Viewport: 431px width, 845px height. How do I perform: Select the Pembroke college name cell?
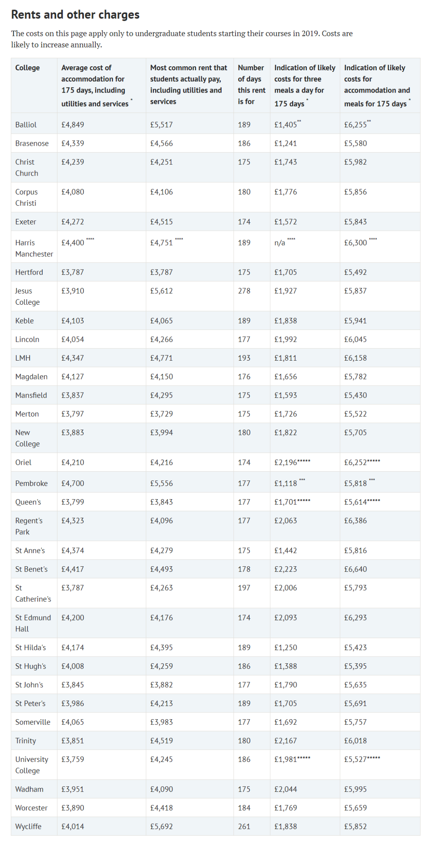pyautogui.click(x=32, y=484)
